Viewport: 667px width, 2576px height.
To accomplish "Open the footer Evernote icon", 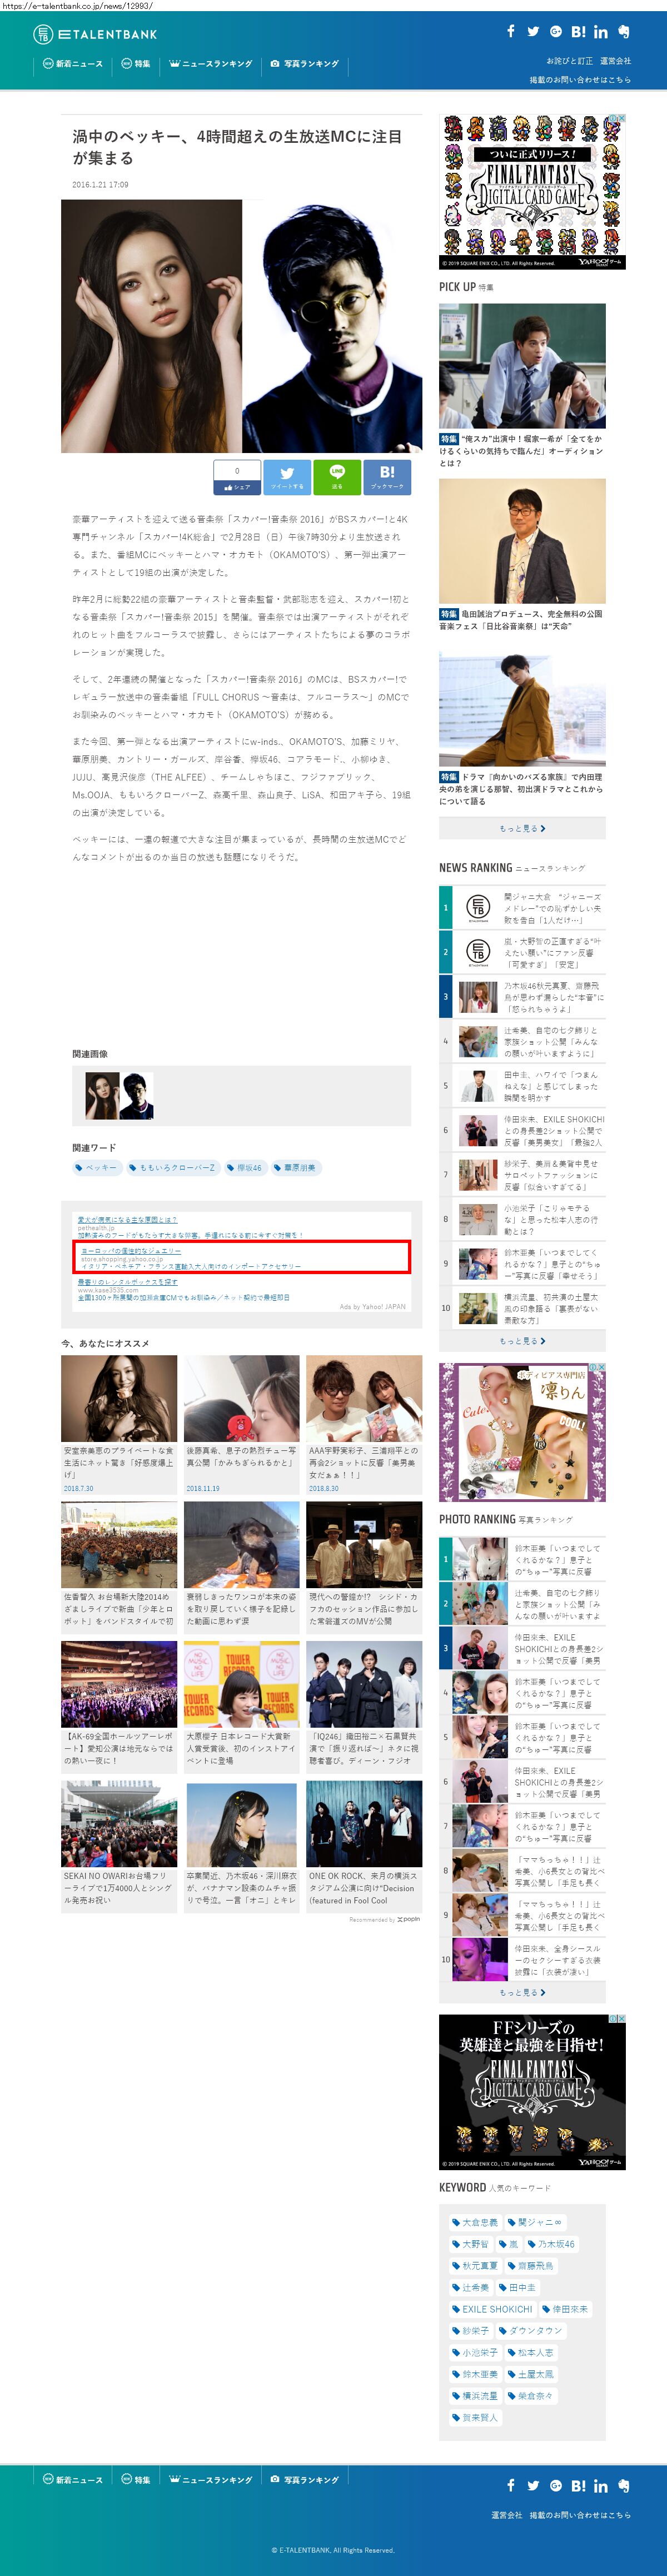I will pyautogui.click(x=624, y=2485).
